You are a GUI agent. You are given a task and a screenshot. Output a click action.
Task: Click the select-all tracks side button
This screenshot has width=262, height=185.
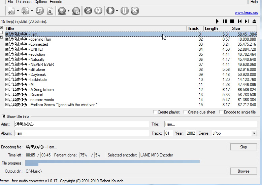click(1, 28)
